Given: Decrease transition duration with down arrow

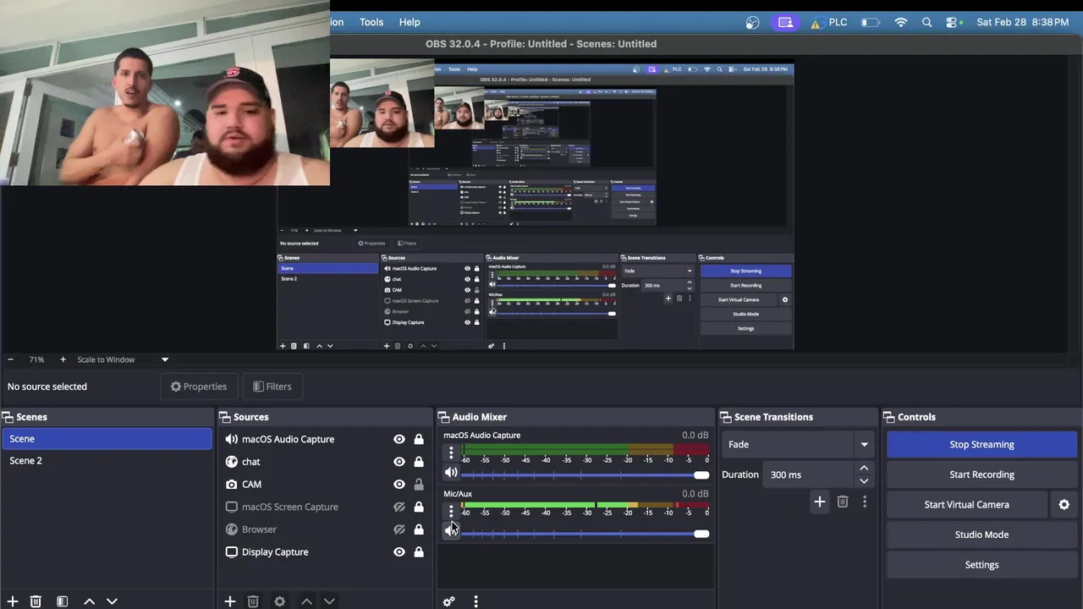Looking at the screenshot, I should coord(864,481).
